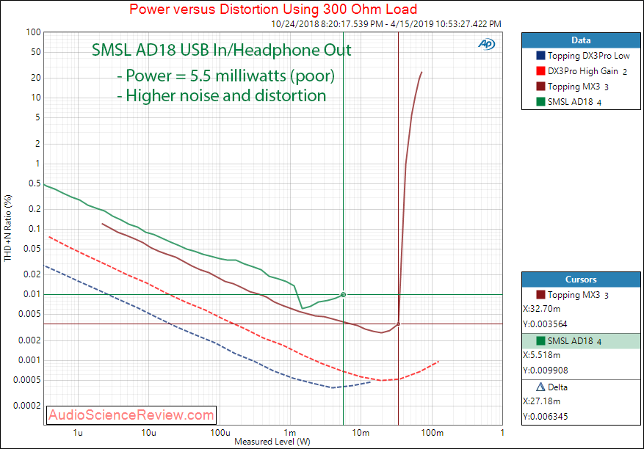Click the cursor value "Y:0.009908"

coord(546,370)
